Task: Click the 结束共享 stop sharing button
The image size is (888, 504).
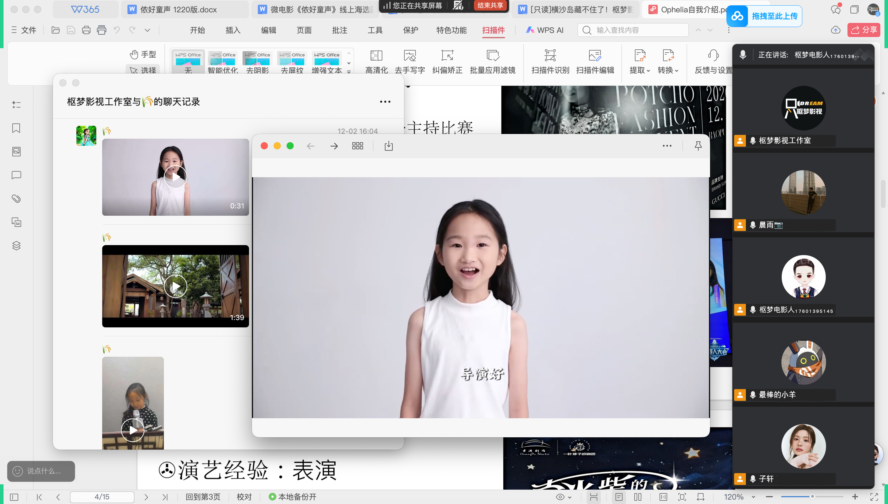Action: (x=490, y=6)
